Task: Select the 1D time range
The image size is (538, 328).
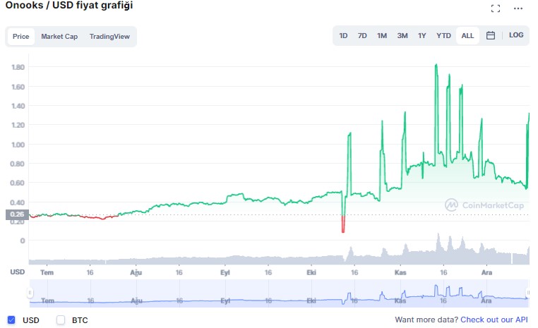Action: 343,36
